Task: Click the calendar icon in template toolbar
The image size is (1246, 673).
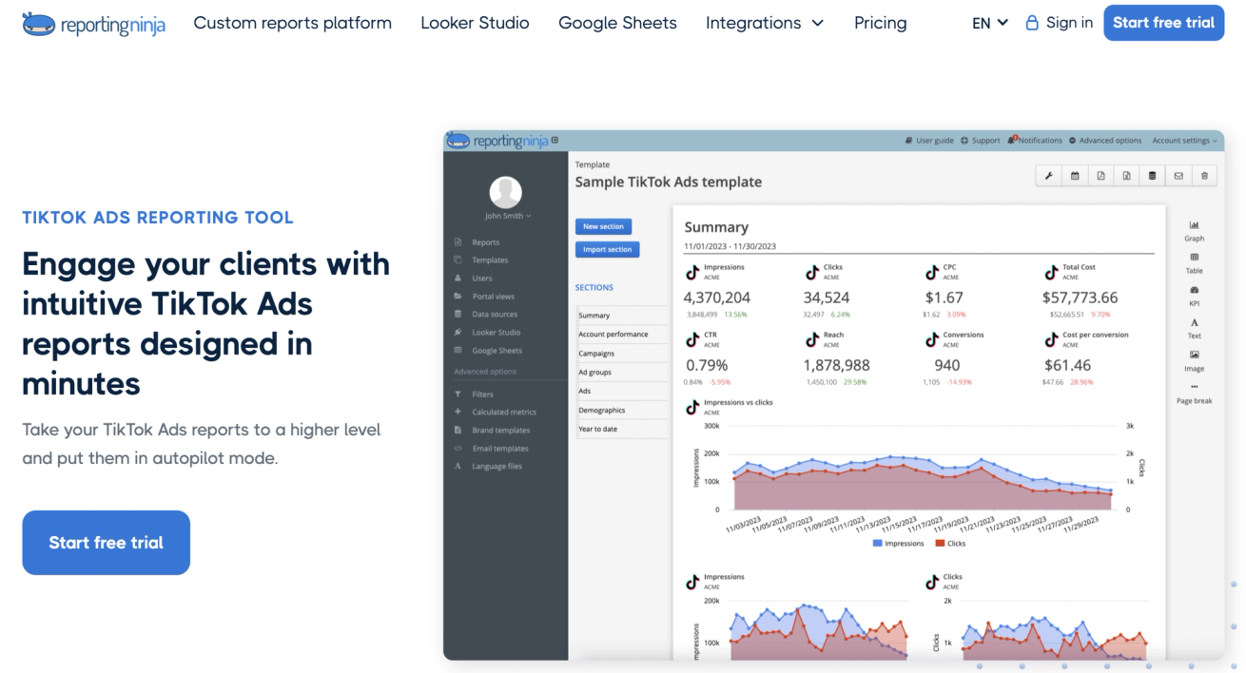Action: coord(1075,176)
